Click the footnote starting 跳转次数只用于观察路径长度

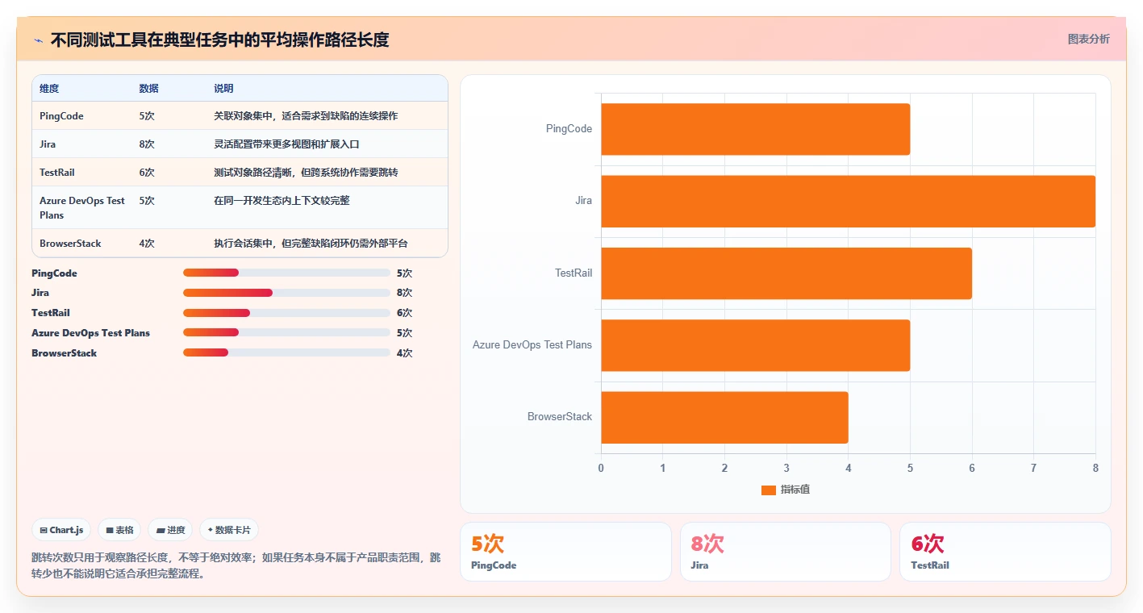point(236,566)
